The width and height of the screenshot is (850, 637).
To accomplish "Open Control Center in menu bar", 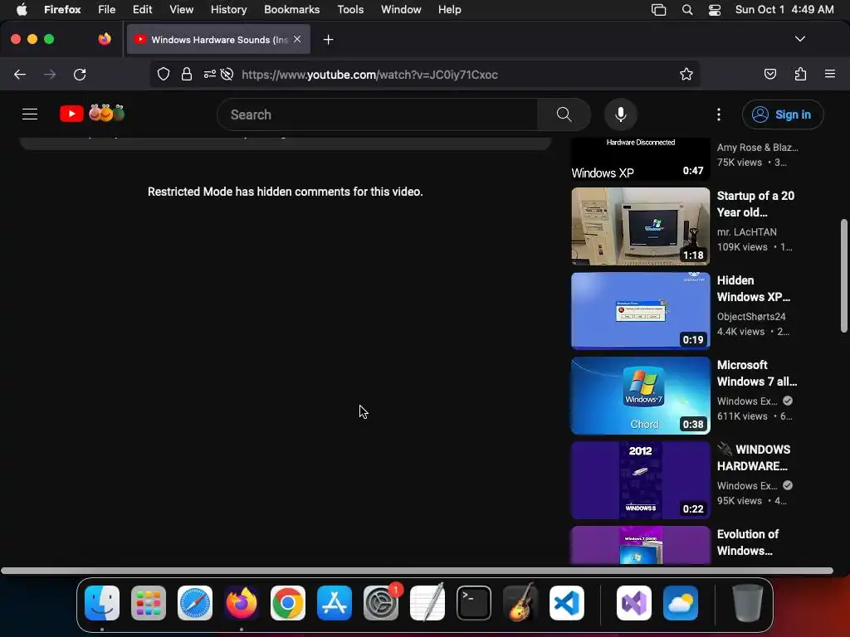I will click(715, 10).
